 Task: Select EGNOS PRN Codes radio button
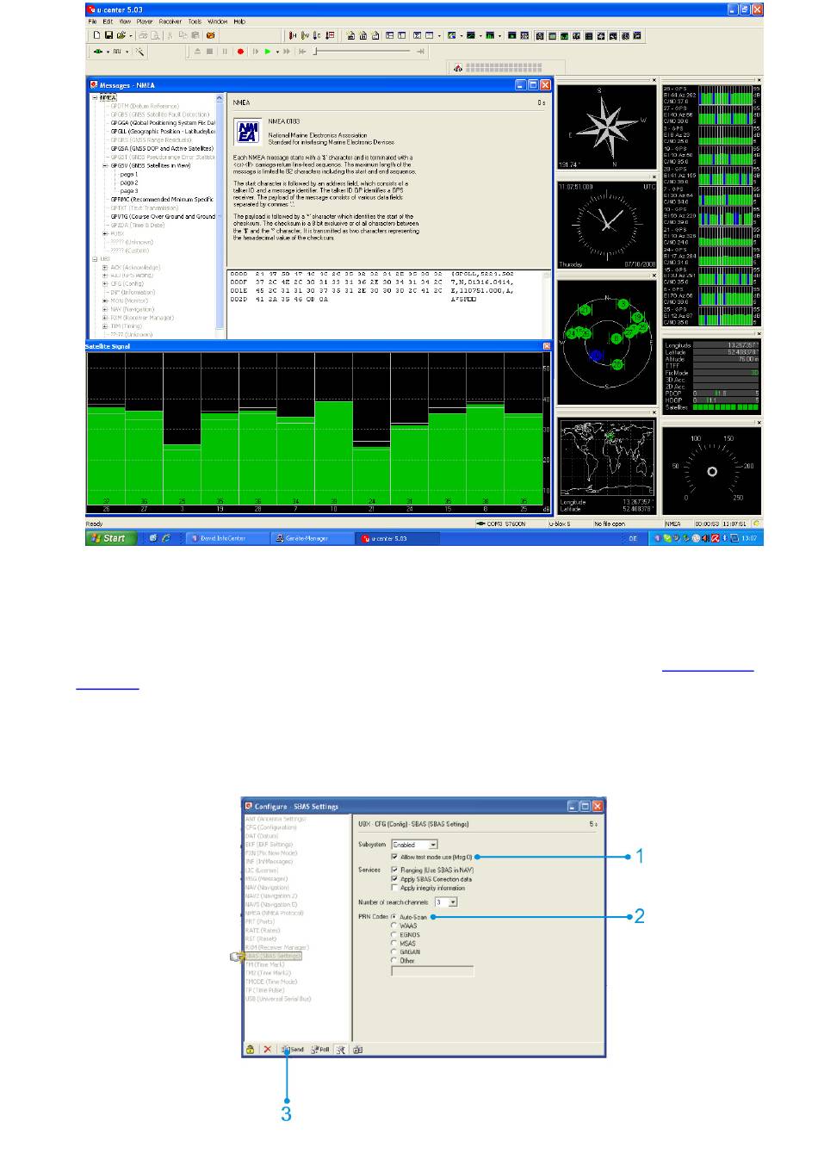click(x=394, y=934)
